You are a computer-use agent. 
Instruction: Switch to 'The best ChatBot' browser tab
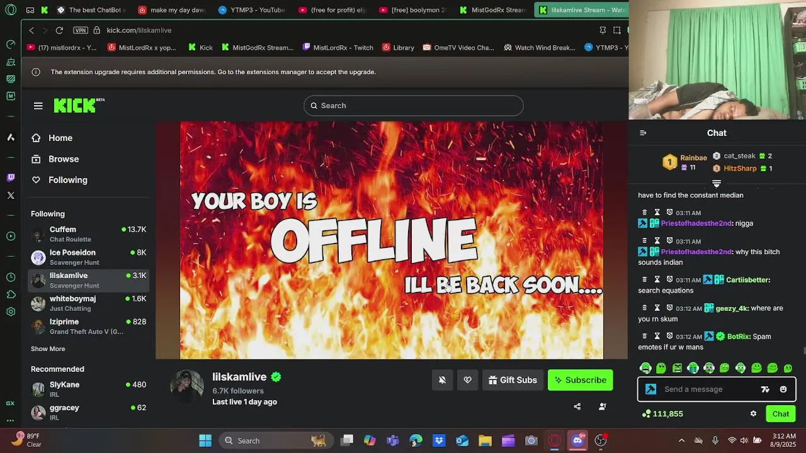coord(91,10)
